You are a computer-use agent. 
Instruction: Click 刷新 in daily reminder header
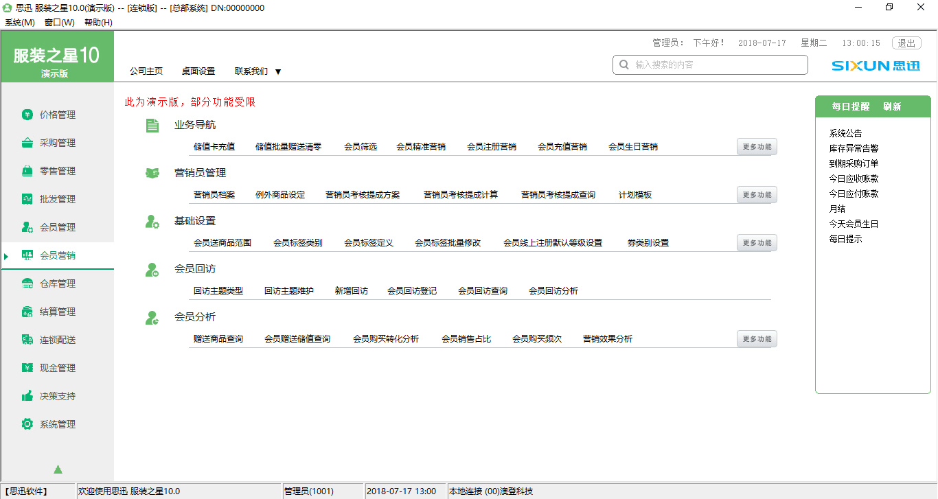[892, 106]
